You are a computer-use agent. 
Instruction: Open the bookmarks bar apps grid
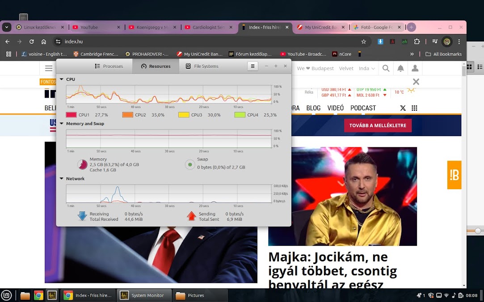8,54
